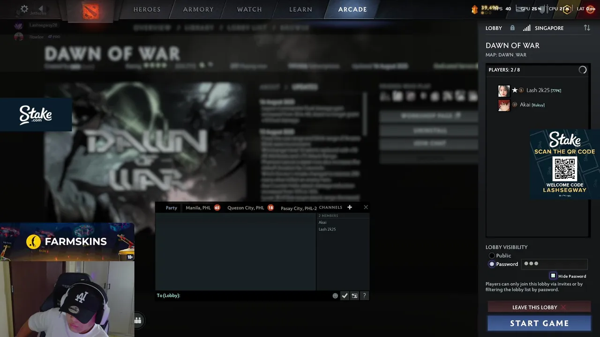Screen dimensions: 600x337
Task: Select Lash 2k25 in chat members list
Action: point(327,229)
